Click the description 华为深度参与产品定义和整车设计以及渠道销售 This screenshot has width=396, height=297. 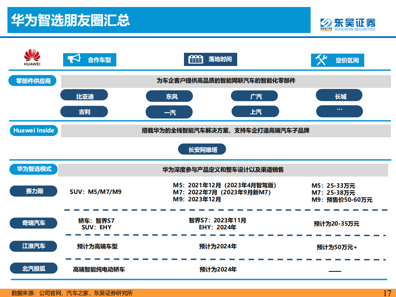tap(223, 170)
